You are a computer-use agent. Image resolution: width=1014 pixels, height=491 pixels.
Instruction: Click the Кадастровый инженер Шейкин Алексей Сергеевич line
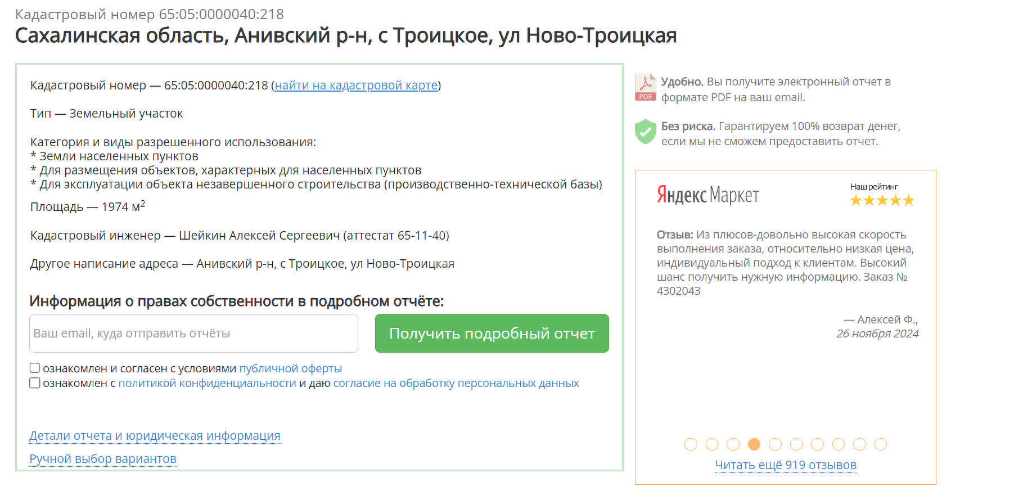tap(240, 236)
